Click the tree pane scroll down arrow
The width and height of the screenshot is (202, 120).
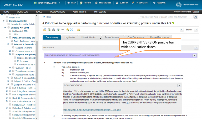(37, 119)
